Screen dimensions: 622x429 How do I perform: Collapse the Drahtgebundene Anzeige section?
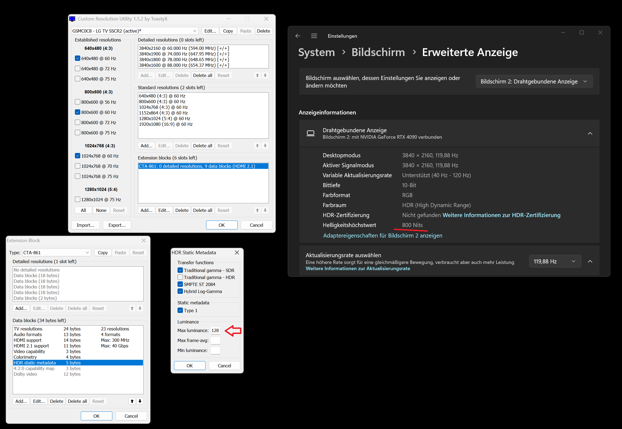point(590,133)
